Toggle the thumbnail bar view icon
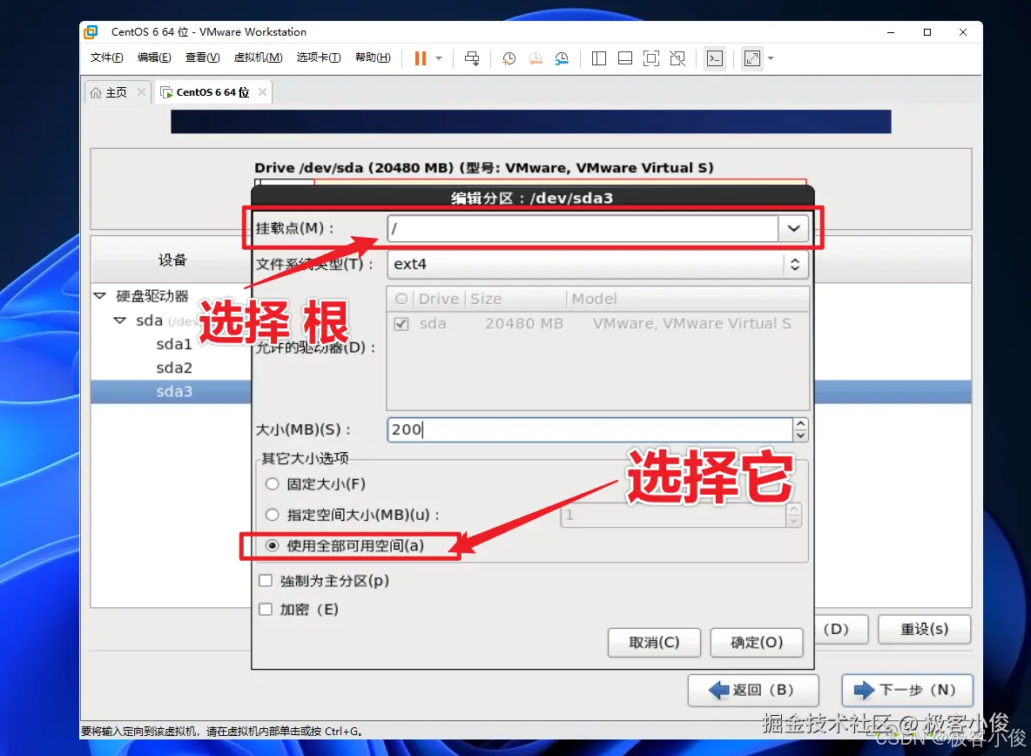Image resolution: width=1031 pixels, height=756 pixels. (x=624, y=58)
